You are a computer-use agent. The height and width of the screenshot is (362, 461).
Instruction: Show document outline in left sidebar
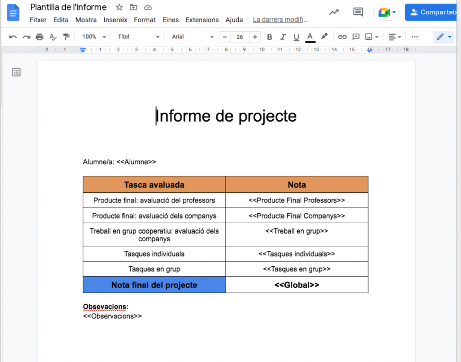pyautogui.click(x=17, y=72)
